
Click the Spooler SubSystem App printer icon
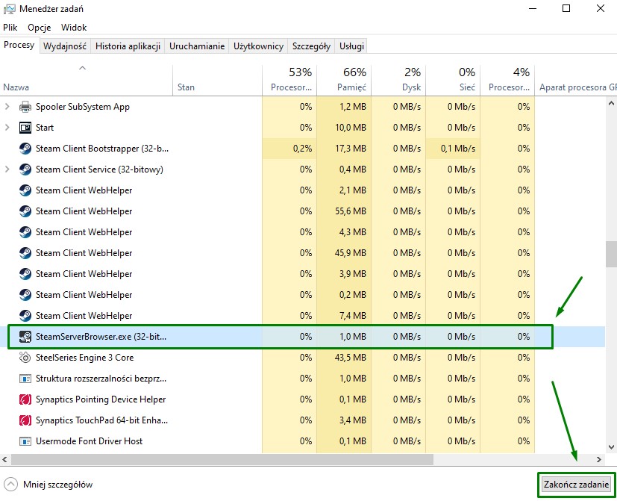pyautogui.click(x=25, y=107)
